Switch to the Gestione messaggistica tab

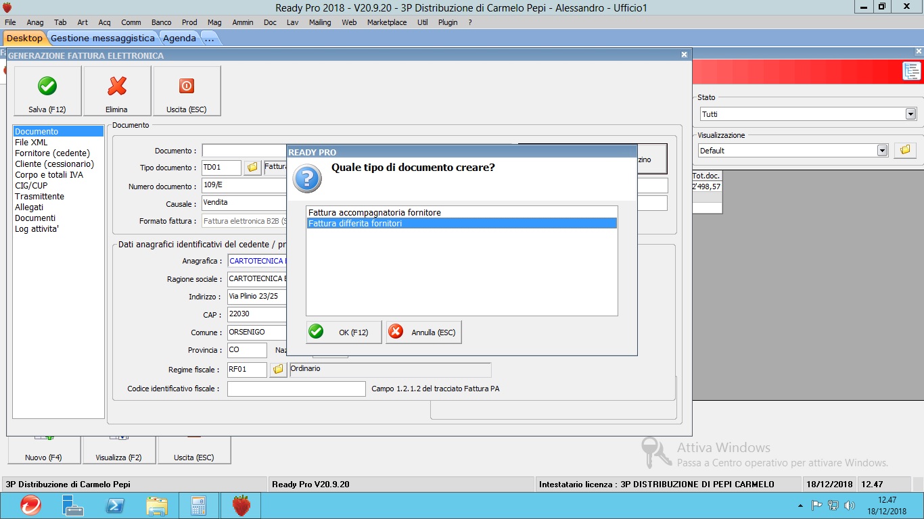[103, 38]
